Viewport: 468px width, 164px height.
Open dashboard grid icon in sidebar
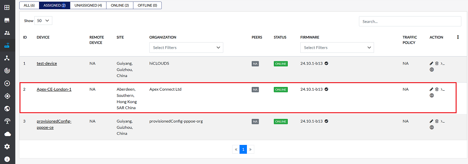pyautogui.click(x=7, y=7)
